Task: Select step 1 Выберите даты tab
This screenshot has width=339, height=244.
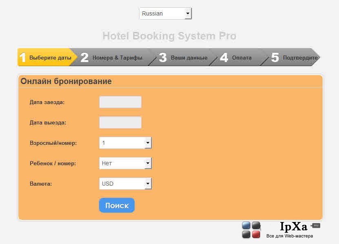Action: [x=47, y=57]
